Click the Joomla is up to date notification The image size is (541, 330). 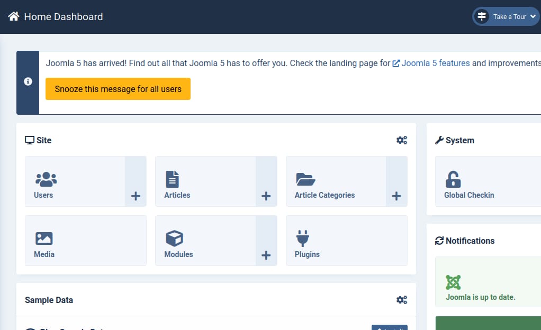pyautogui.click(x=480, y=297)
